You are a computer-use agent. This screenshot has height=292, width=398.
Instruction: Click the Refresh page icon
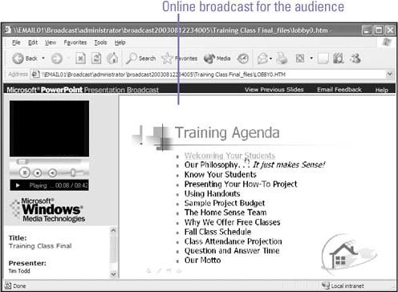pyautogui.click(x=96, y=59)
